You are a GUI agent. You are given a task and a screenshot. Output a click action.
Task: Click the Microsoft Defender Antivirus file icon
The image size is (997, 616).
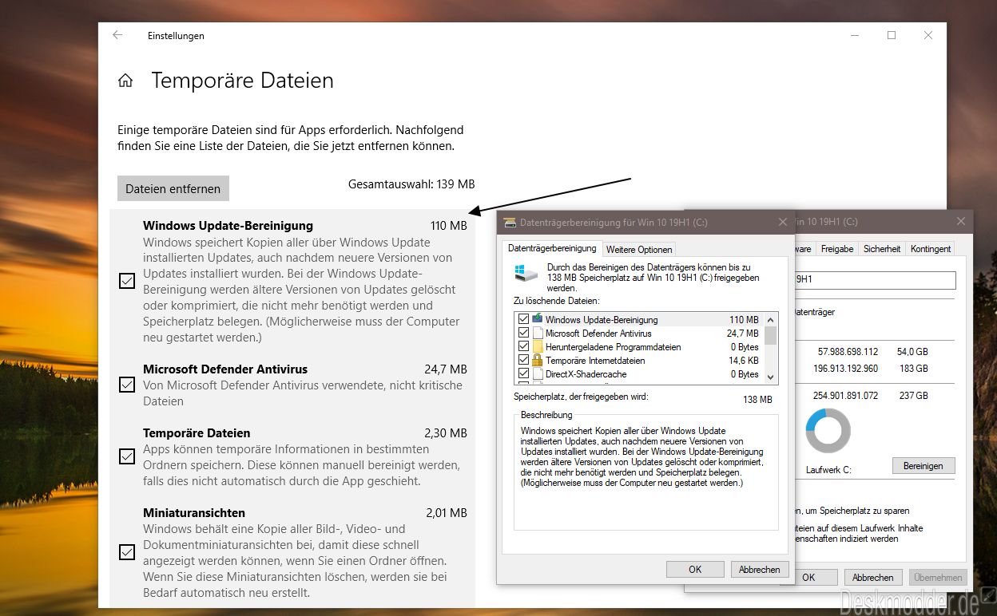[x=538, y=333]
